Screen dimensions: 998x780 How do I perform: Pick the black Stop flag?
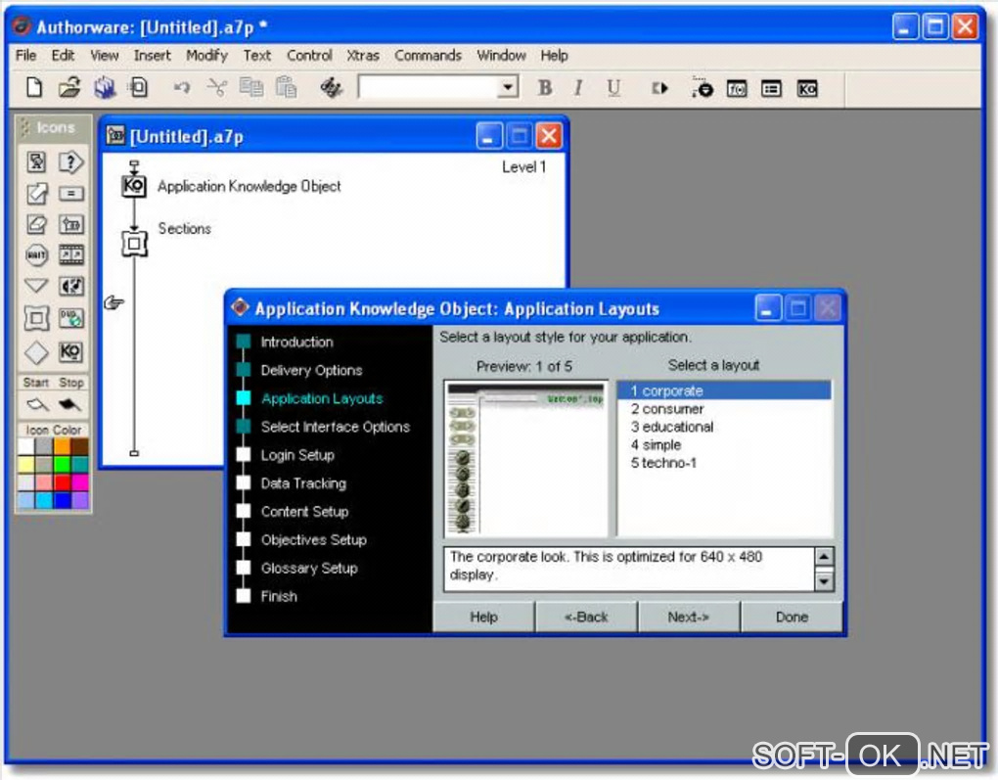[x=70, y=403]
